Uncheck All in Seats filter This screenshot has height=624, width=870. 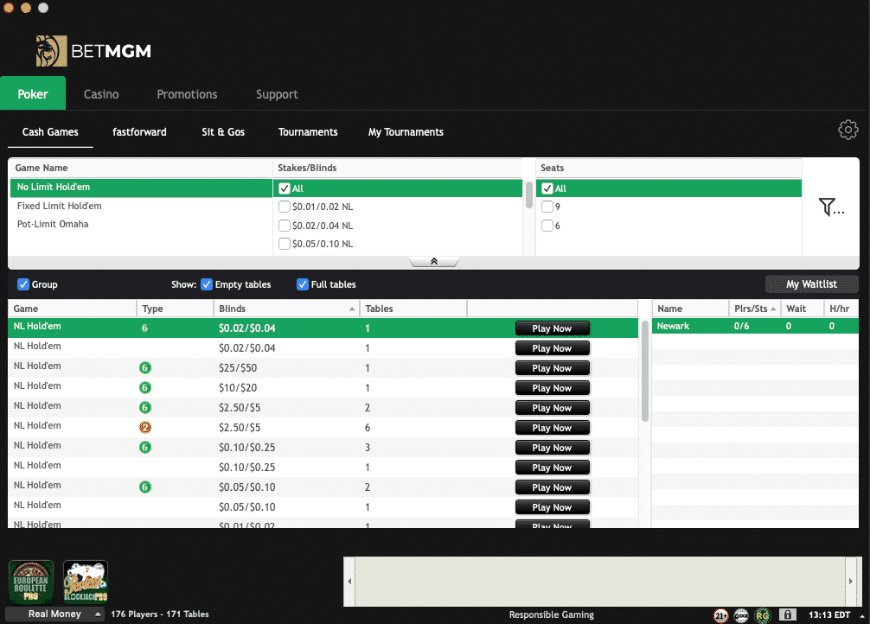(x=547, y=188)
